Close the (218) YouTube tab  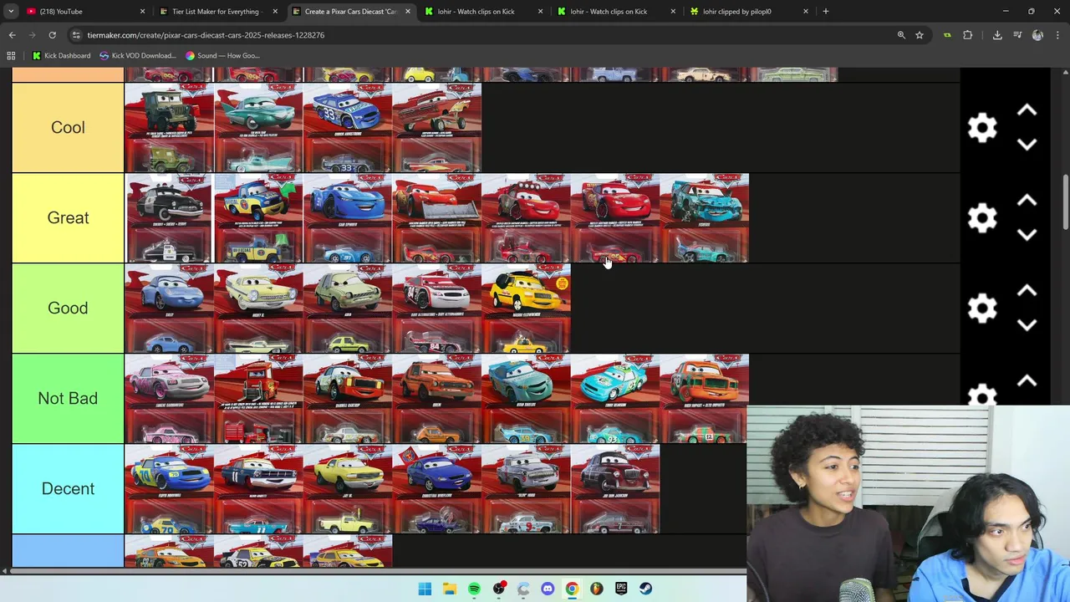pyautogui.click(x=142, y=12)
